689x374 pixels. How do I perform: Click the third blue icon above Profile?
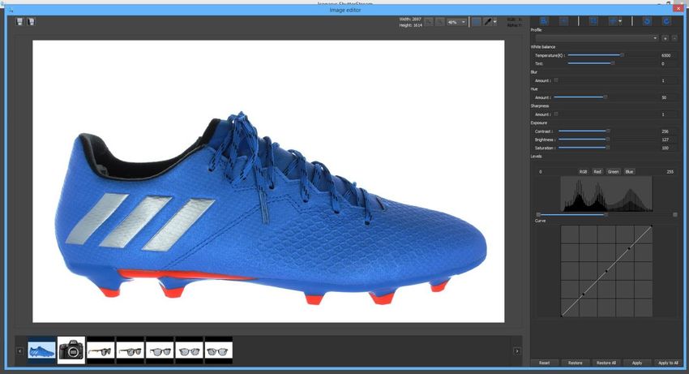click(593, 21)
